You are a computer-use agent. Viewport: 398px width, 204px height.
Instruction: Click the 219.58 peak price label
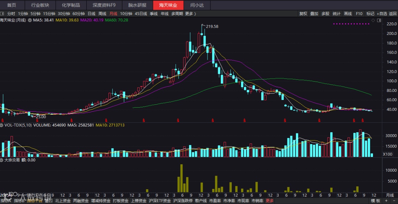click(x=212, y=26)
